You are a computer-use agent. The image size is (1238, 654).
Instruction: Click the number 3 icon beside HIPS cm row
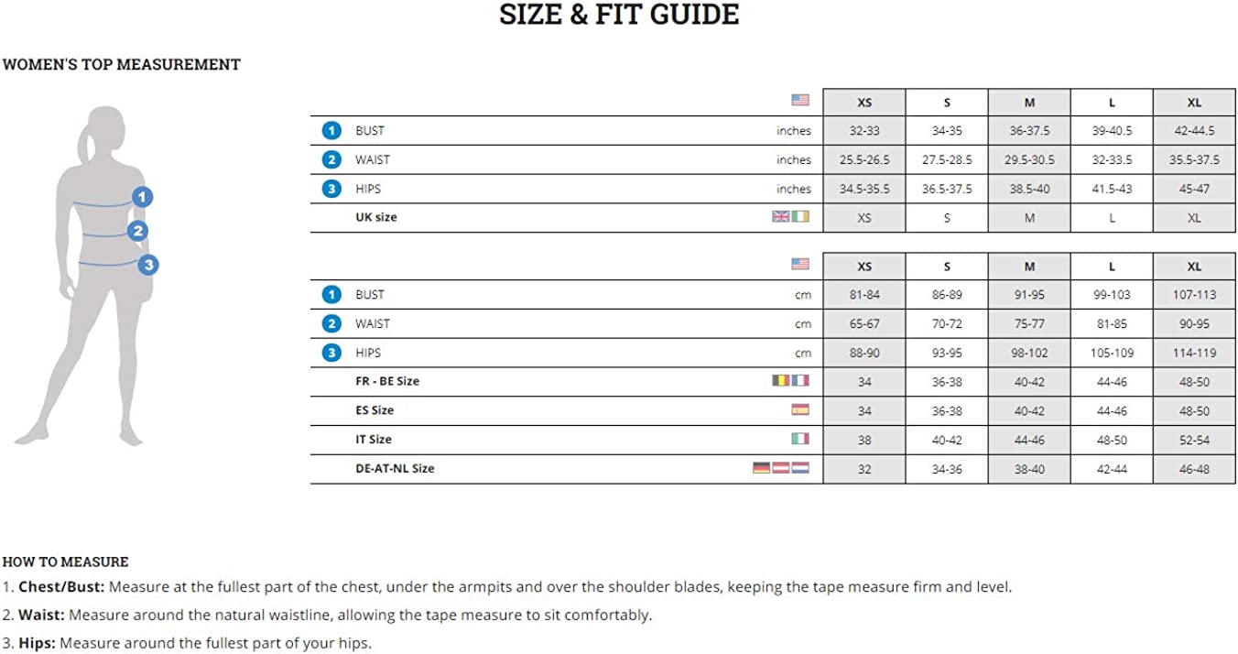click(331, 353)
